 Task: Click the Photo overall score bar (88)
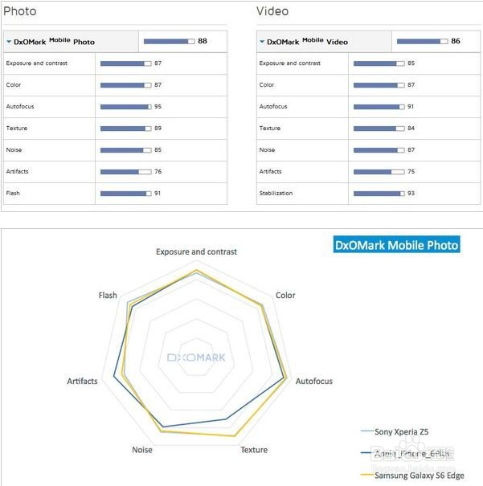click(169, 41)
